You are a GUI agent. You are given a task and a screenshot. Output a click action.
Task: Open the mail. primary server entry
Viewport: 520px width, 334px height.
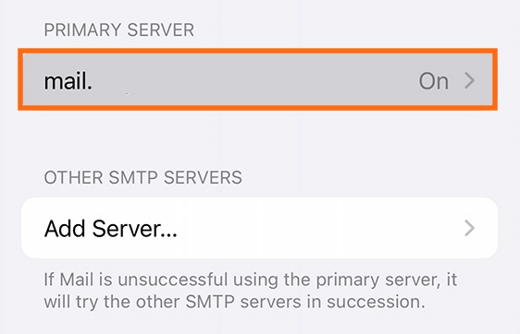point(257,79)
